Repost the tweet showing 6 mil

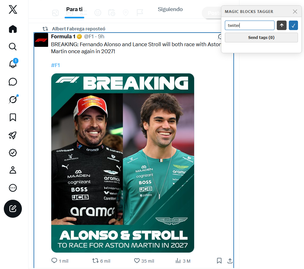101,261
